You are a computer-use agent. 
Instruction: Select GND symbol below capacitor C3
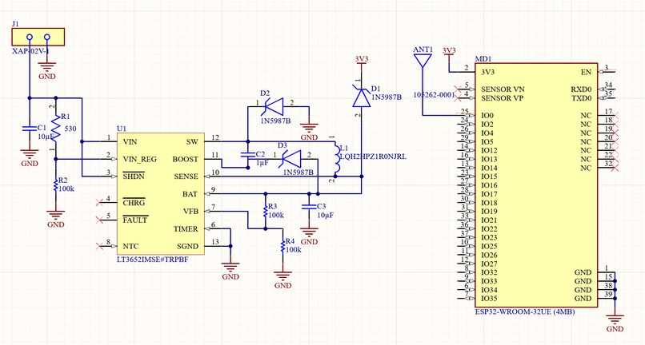click(x=309, y=236)
